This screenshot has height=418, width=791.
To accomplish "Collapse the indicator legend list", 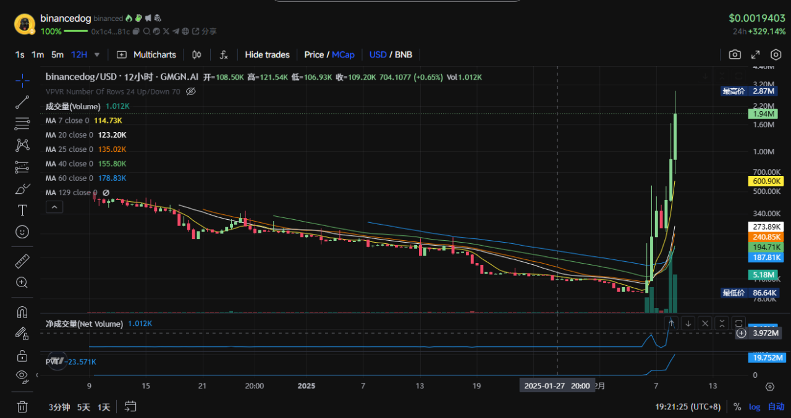I will tap(54, 207).
